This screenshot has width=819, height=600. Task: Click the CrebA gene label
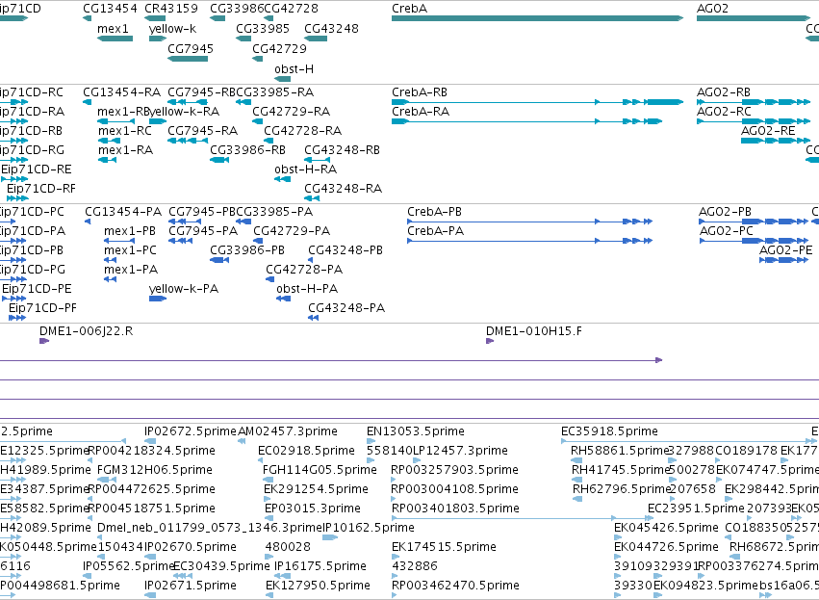pos(409,9)
